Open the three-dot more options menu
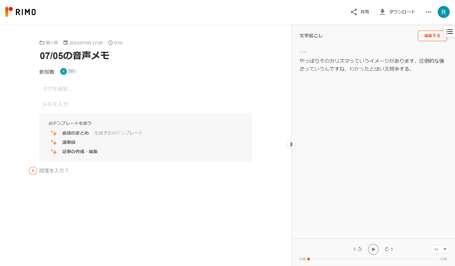 [x=428, y=12]
